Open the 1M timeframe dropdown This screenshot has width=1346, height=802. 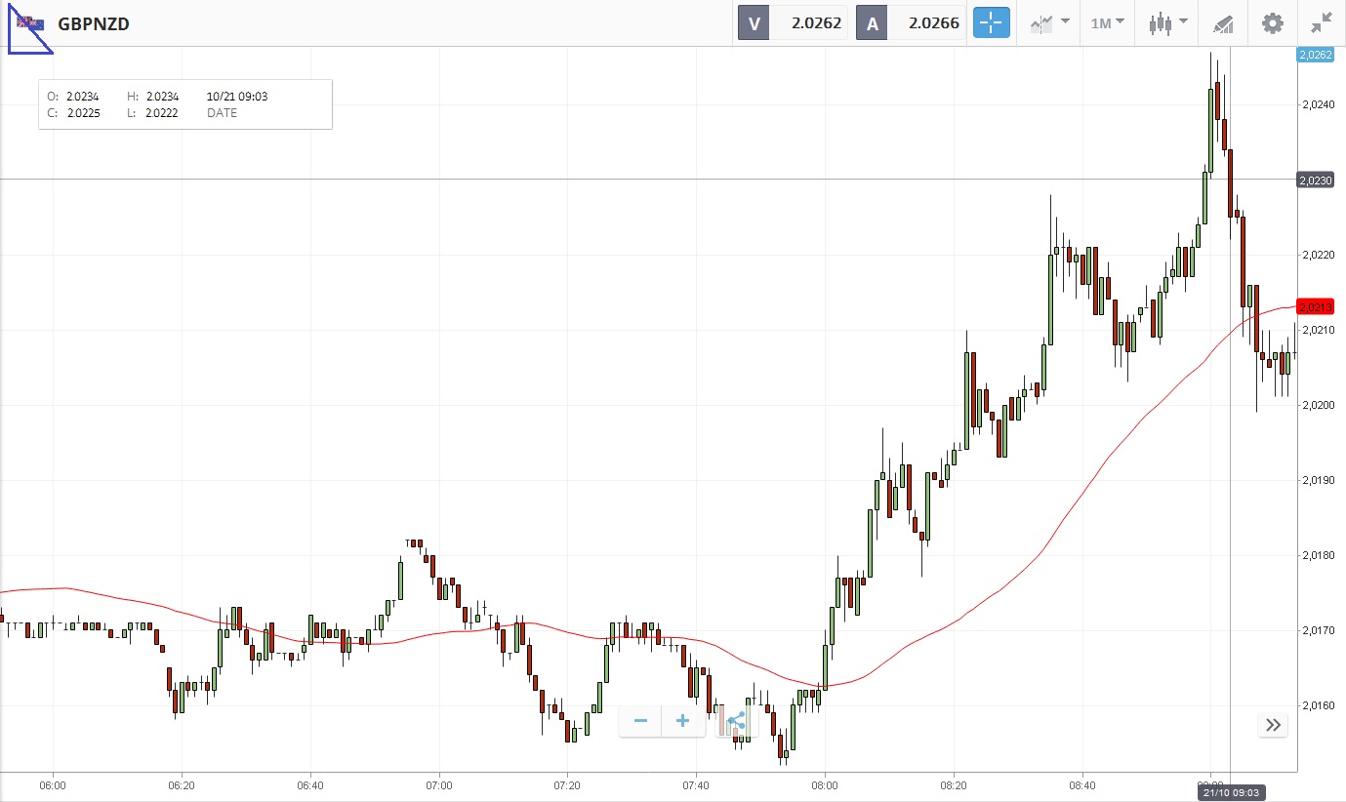1107,22
